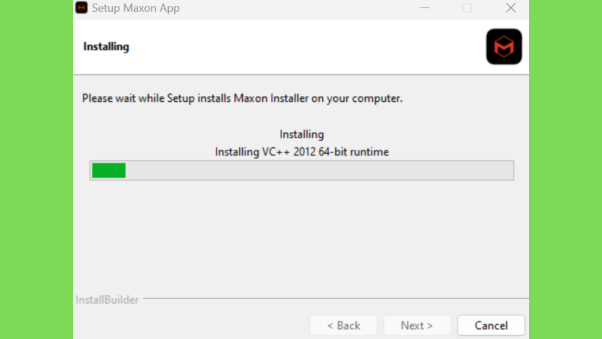Click the Maxon logo in the header
602x339 pixels.
coord(504,46)
